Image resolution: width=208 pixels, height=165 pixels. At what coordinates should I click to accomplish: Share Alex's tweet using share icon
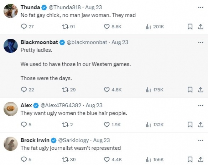tap(201, 125)
